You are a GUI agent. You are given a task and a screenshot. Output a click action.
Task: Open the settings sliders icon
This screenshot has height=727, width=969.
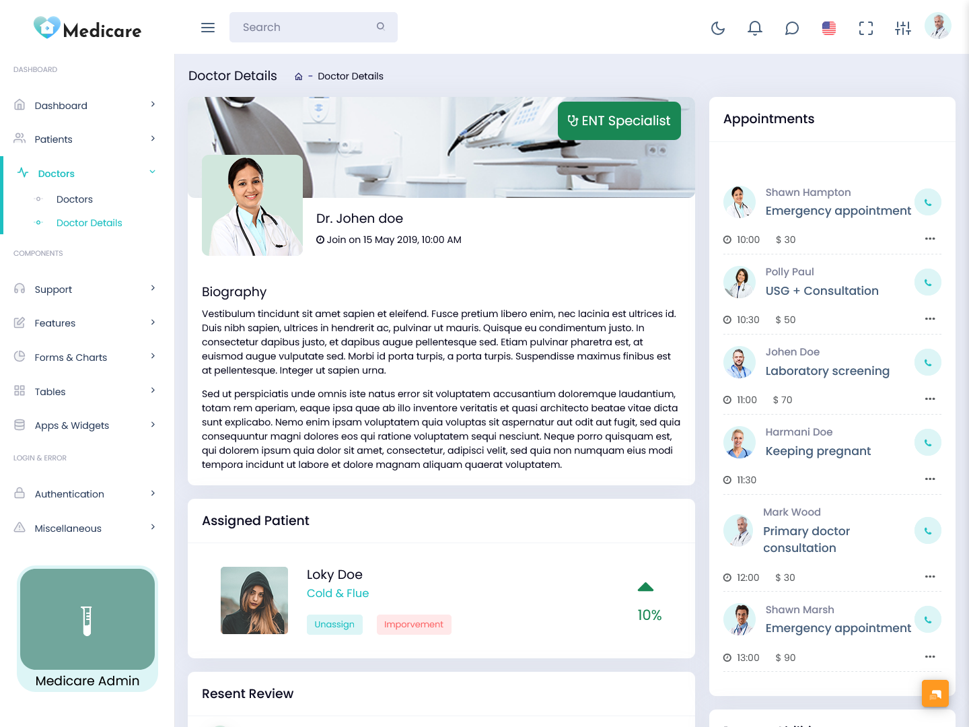903,28
